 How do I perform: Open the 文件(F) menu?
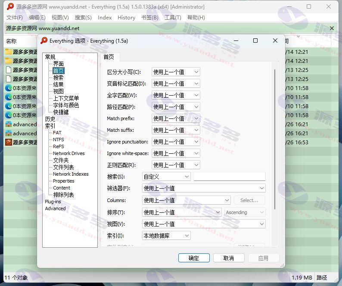point(15,18)
